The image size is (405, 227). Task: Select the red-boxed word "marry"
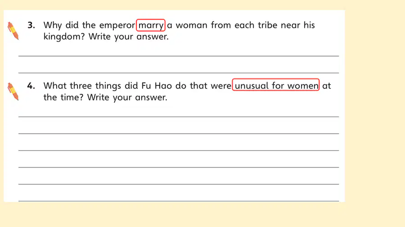pos(151,25)
